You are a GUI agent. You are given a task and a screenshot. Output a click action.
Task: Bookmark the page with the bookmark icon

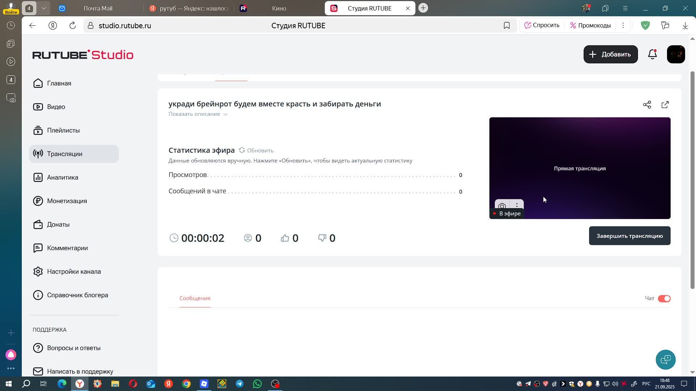pyautogui.click(x=506, y=25)
